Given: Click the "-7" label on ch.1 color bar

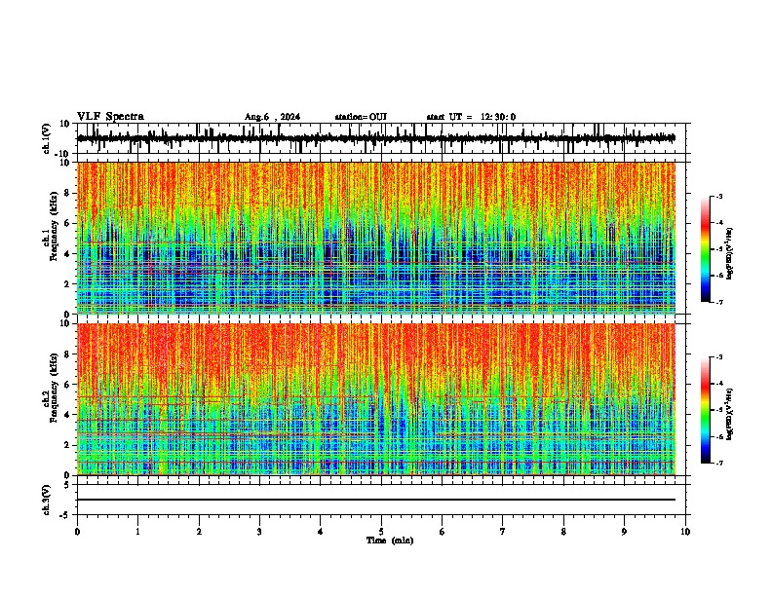Looking at the screenshot, I should point(719,302).
